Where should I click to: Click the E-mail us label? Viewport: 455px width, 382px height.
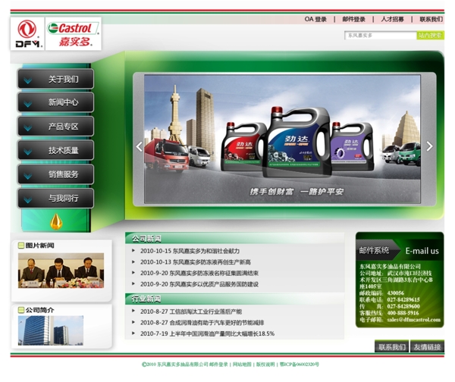pos(422,251)
